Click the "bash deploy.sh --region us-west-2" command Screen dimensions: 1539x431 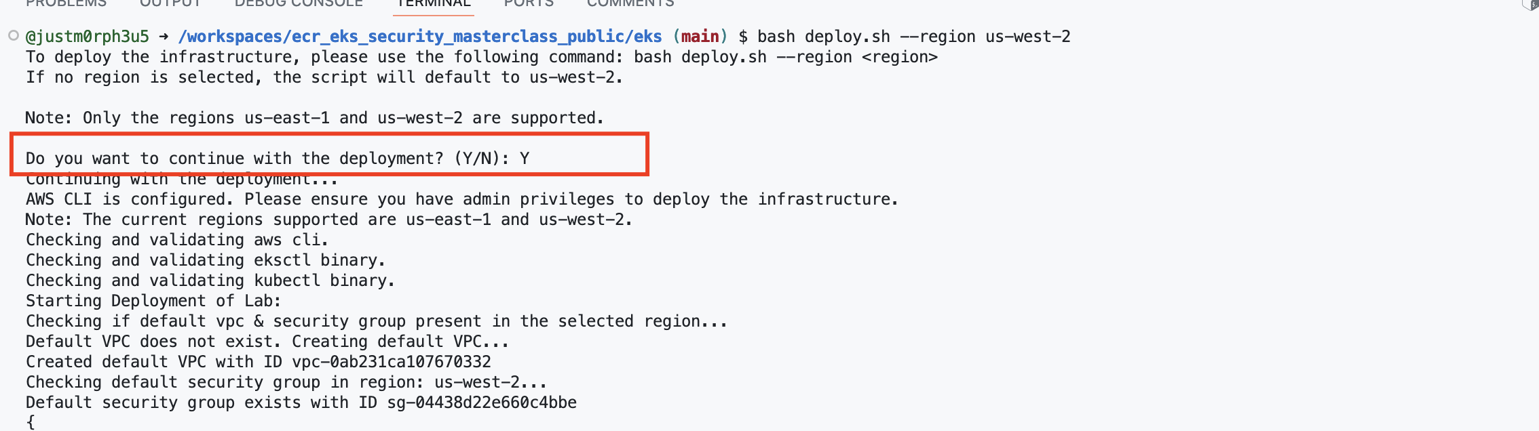[913, 37]
